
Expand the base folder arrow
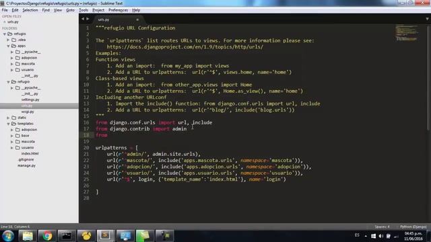(12, 136)
